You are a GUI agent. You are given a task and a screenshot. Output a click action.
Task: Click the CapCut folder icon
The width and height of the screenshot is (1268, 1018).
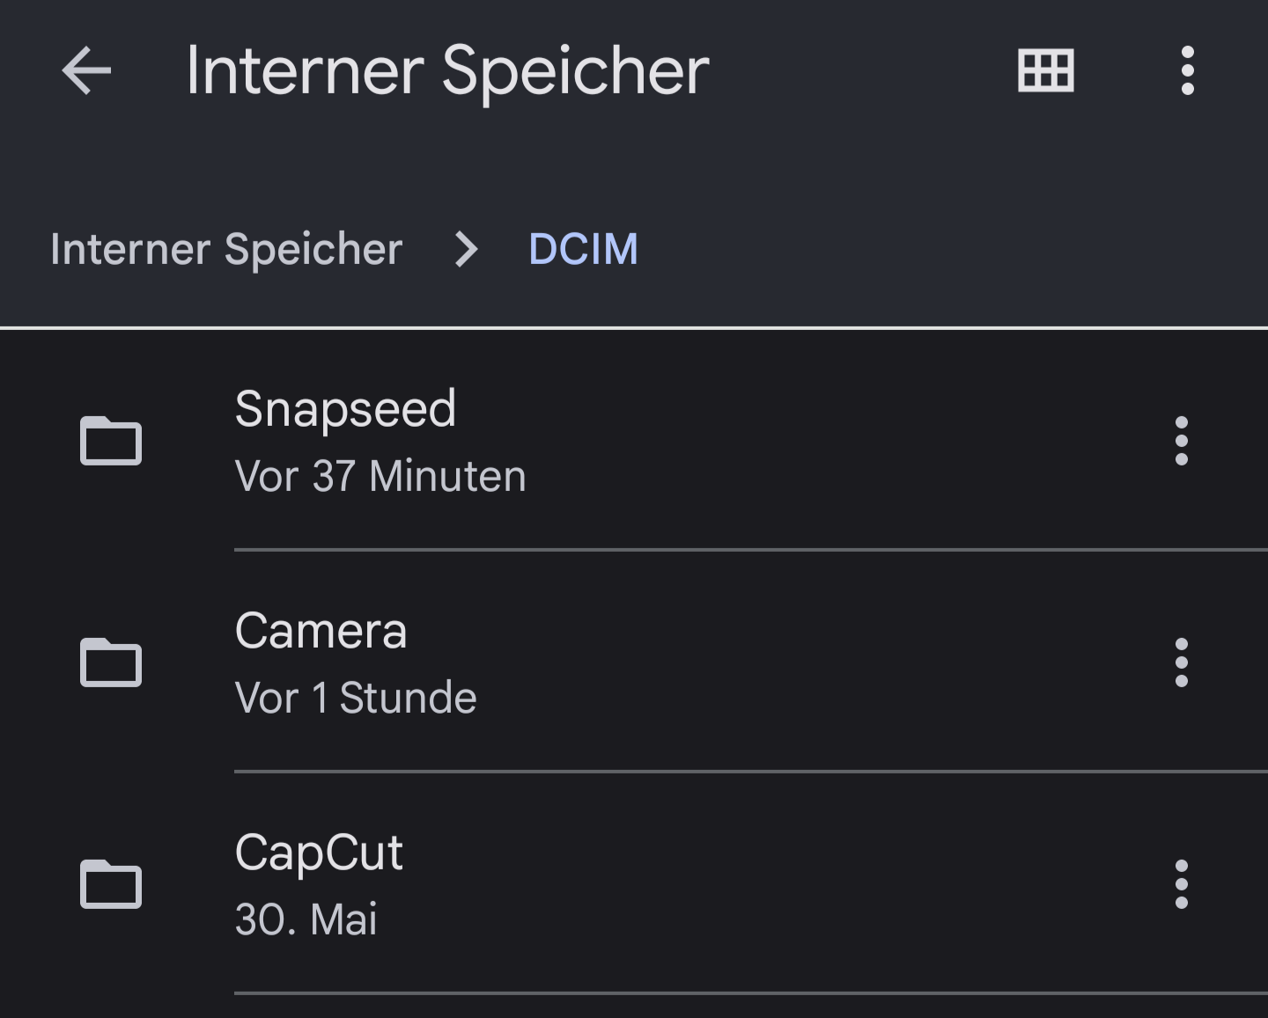pos(111,883)
